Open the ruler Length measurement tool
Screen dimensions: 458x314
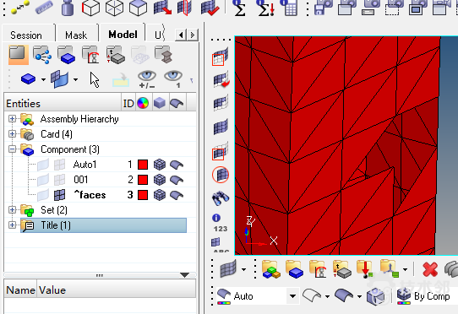[44, 8]
